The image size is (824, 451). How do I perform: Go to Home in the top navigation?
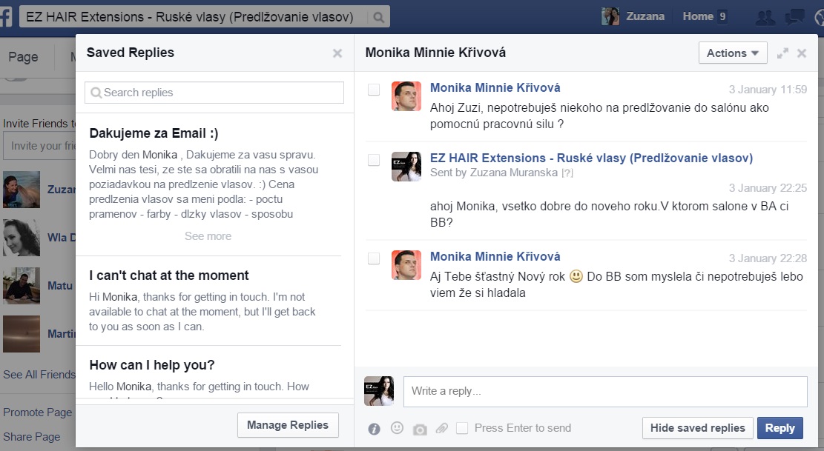tap(697, 16)
